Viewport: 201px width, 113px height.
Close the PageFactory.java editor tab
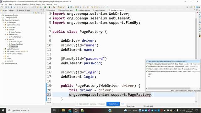pyautogui.click(x=124, y=10)
